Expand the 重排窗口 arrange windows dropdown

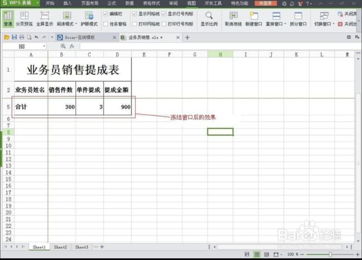[x=285, y=24]
